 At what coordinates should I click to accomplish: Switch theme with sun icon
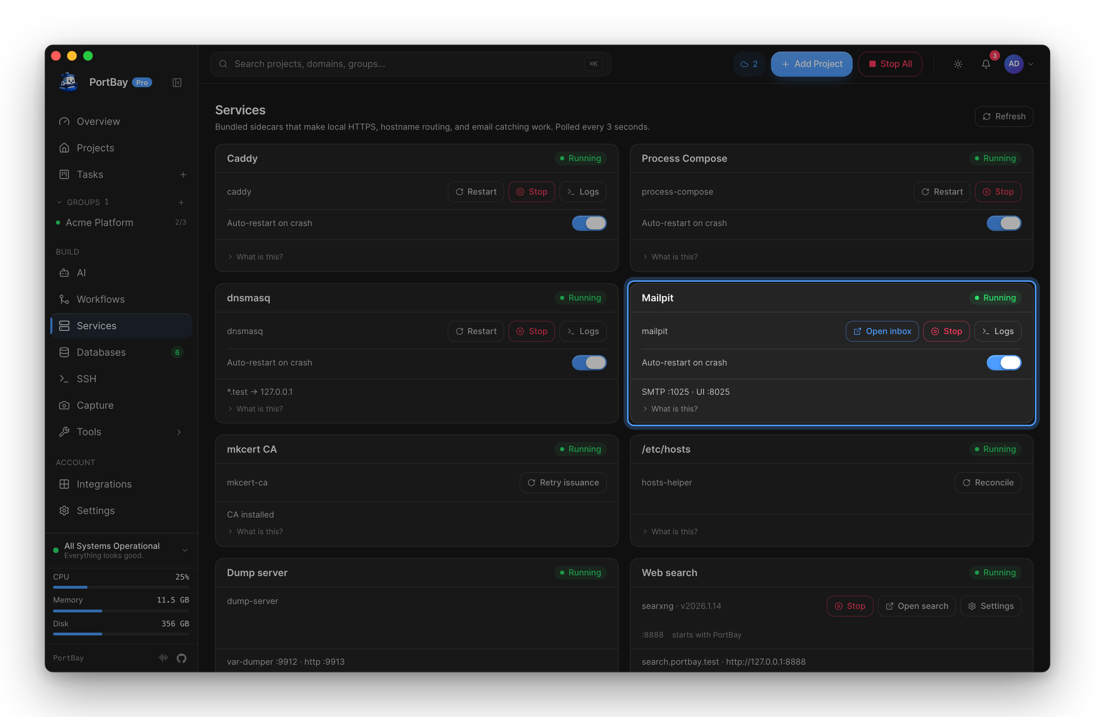[958, 64]
